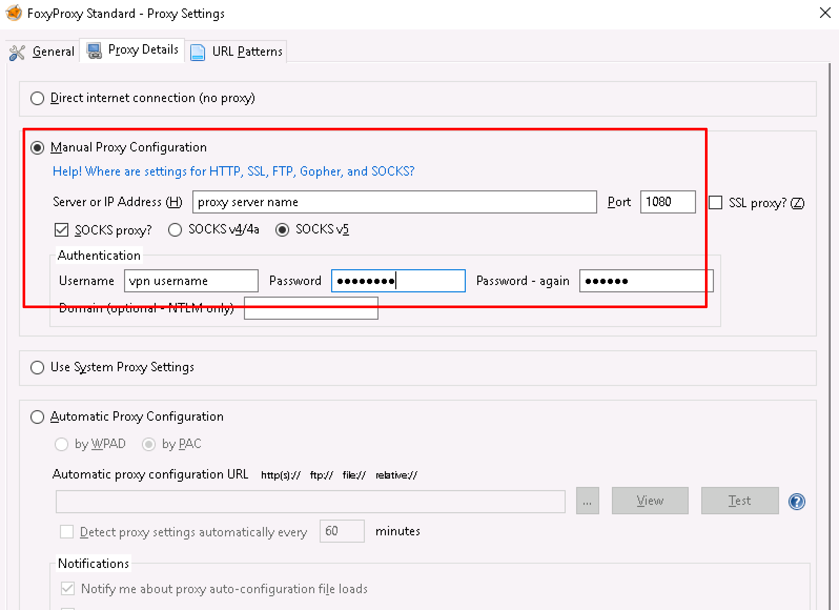839x610 pixels.
Task: Select Use System Proxy Settings option
Action: [x=37, y=368]
